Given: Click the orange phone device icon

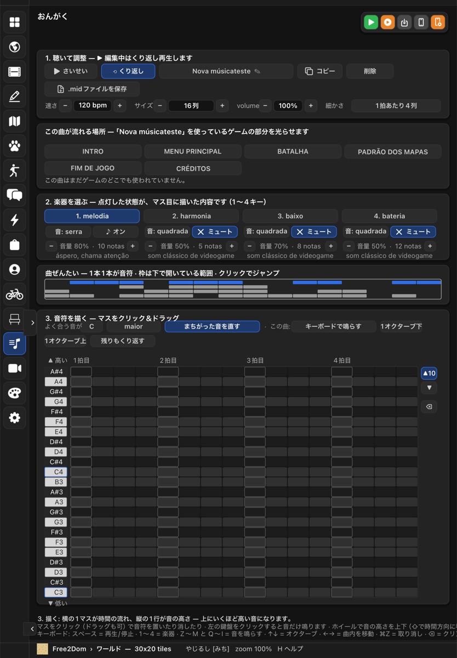Looking at the screenshot, I should (437, 22).
